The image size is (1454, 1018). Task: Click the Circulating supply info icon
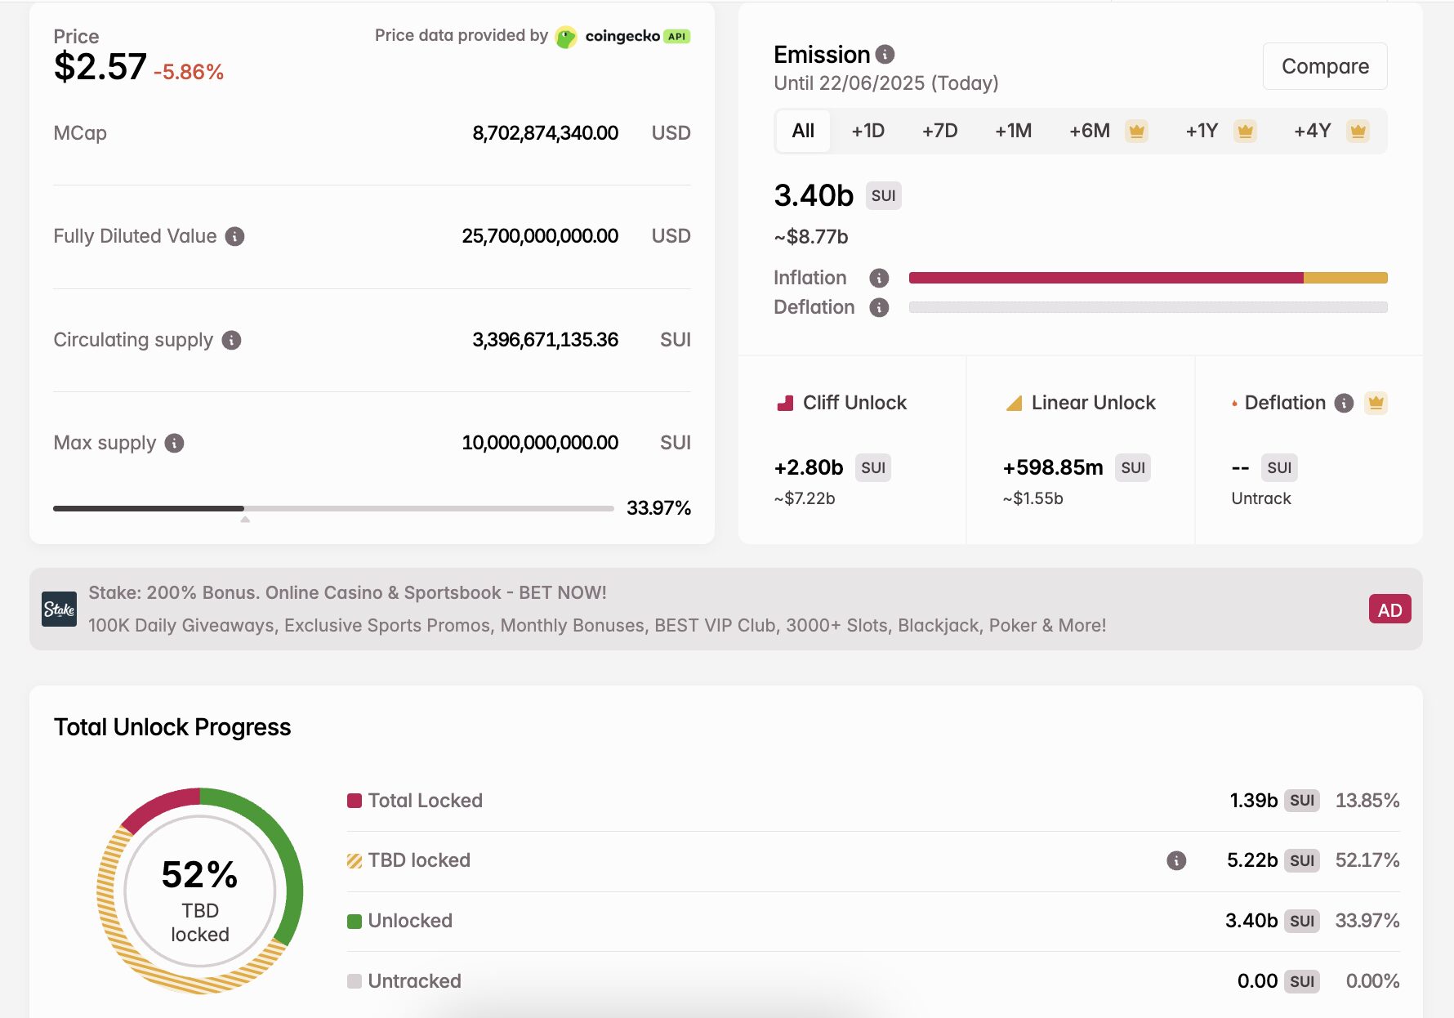click(x=233, y=341)
